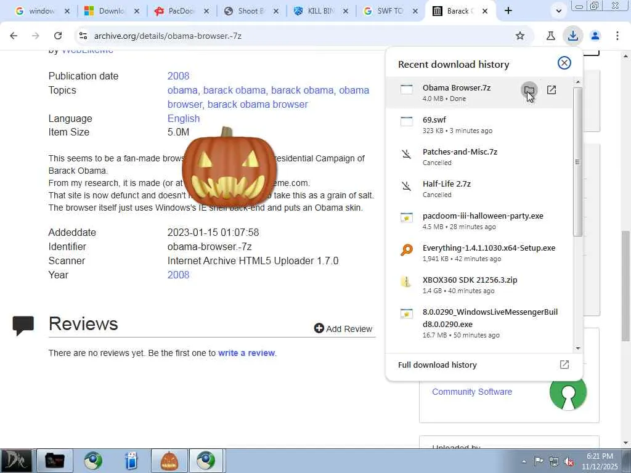
Task: Open the clock showing 6:21 PM
Action: [x=600, y=461]
